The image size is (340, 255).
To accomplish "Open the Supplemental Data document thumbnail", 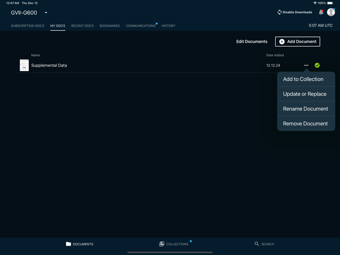I will (24, 65).
